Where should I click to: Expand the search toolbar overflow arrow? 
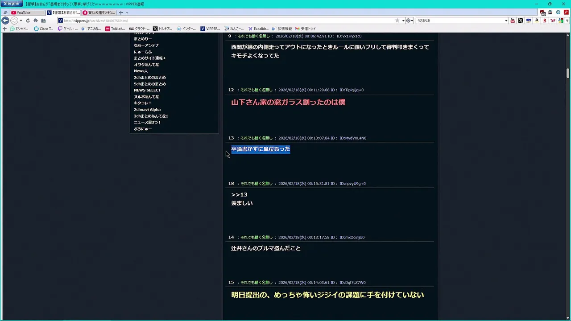(567, 21)
